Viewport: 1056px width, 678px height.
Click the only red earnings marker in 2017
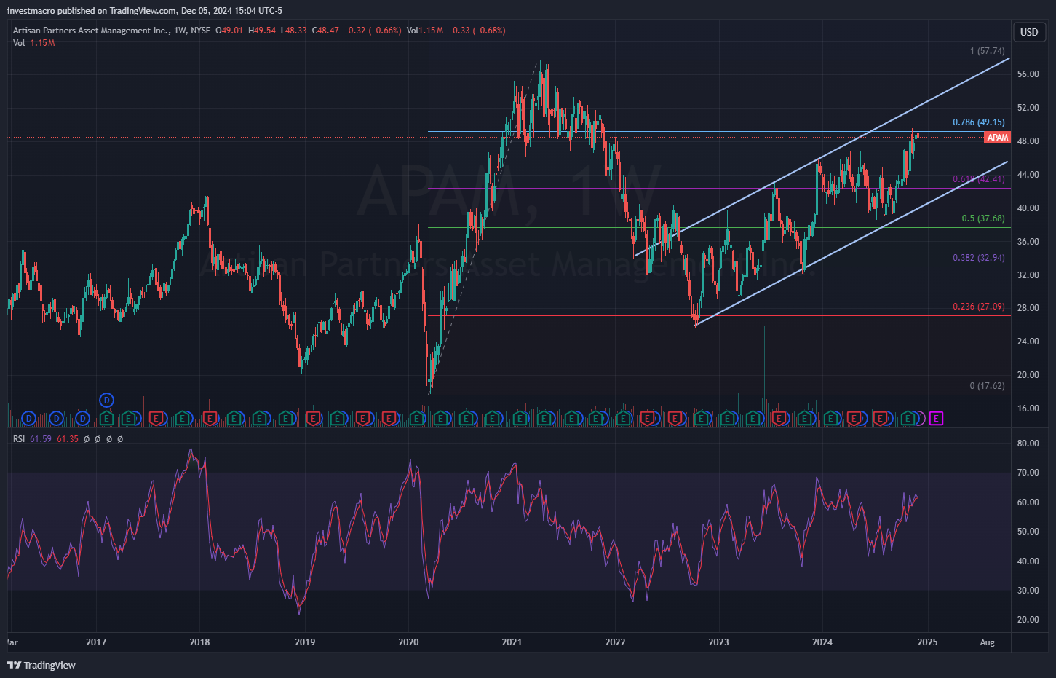point(156,419)
